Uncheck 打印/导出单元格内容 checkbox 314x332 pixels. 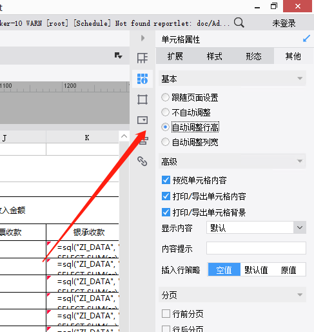point(166,196)
